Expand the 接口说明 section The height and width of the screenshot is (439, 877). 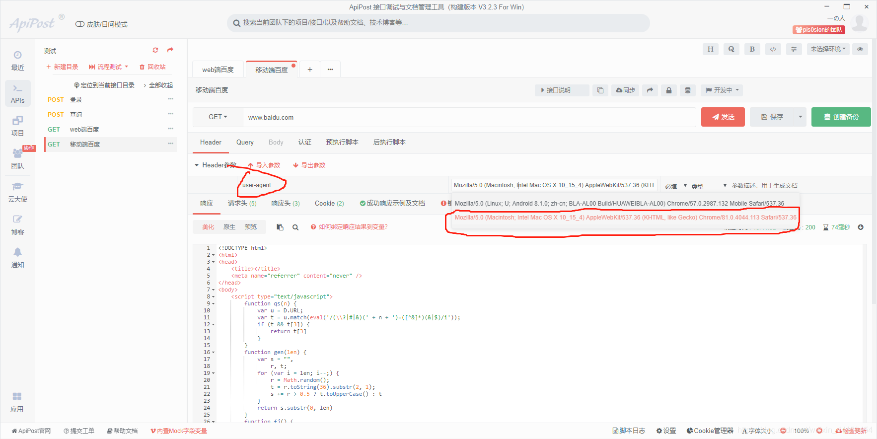click(562, 90)
